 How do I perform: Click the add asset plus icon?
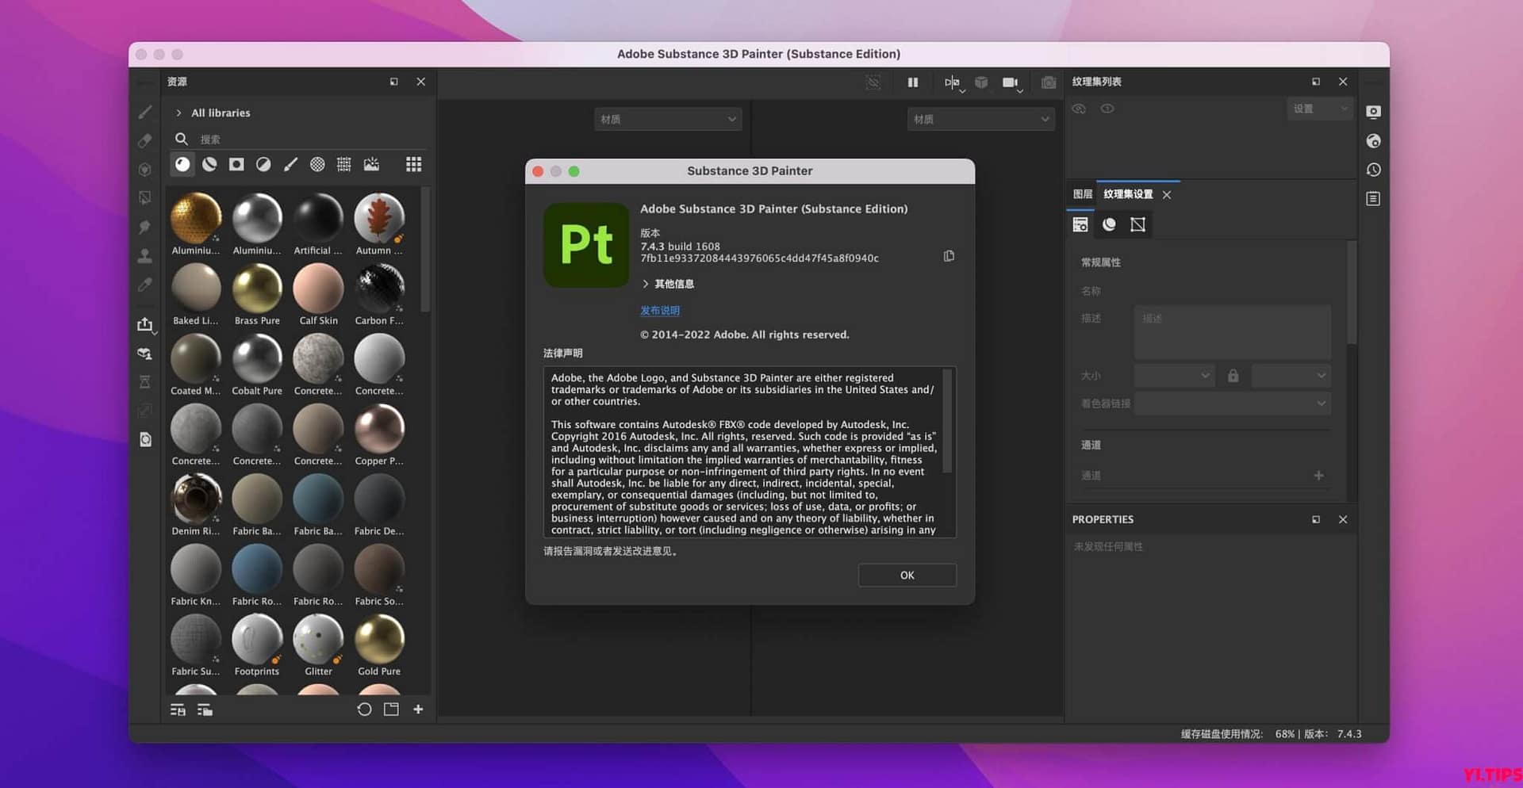point(418,710)
